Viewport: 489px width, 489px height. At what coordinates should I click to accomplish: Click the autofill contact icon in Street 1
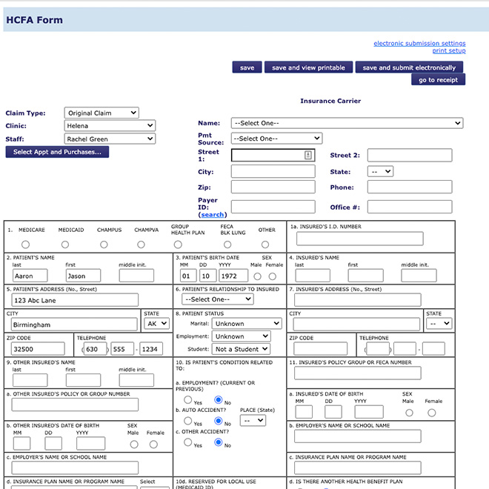click(307, 155)
